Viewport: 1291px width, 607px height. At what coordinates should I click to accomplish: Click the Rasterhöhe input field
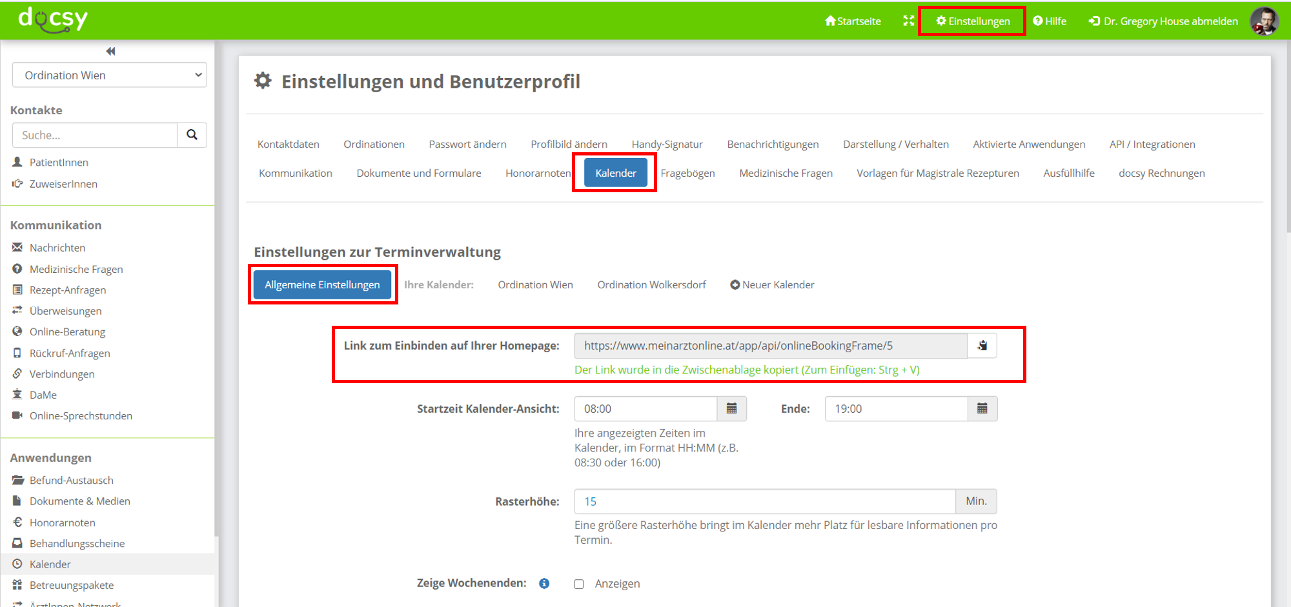[x=764, y=501]
